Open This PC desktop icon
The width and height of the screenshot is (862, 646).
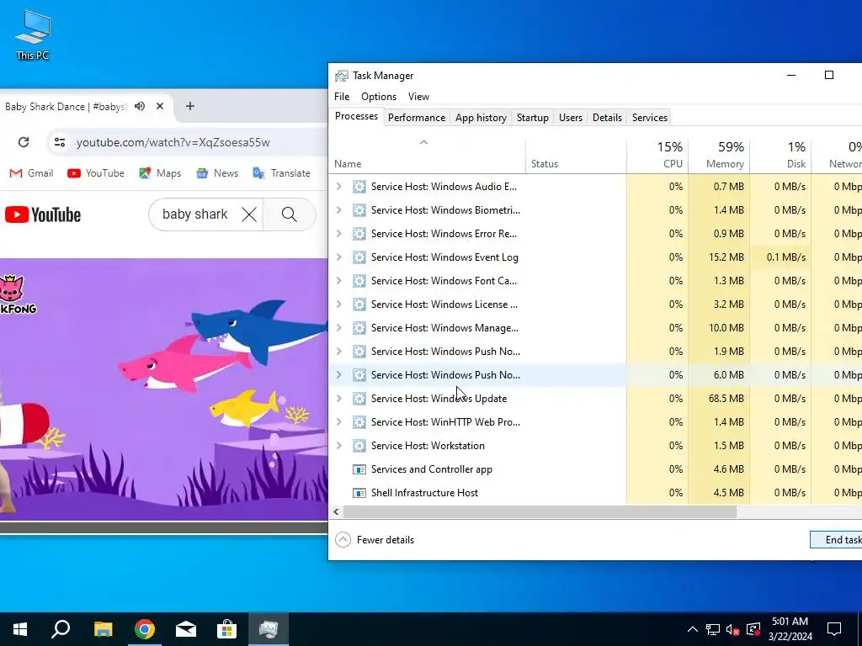[x=33, y=35]
